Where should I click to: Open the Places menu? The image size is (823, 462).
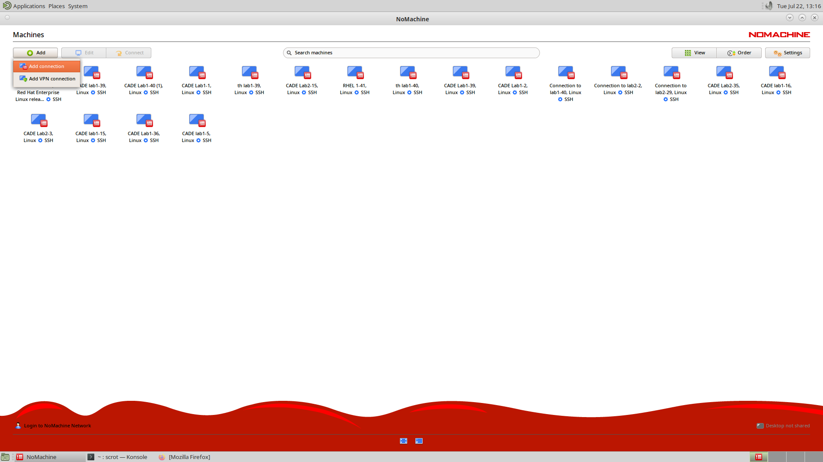tap(57, 6)
